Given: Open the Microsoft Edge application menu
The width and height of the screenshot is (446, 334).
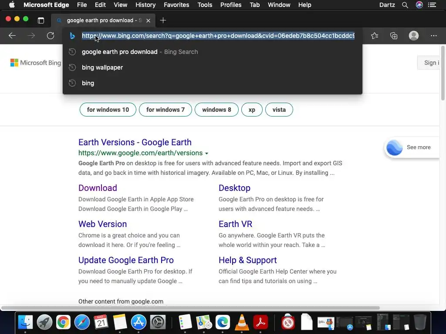Looking at the screenshot, I should 46,5.
